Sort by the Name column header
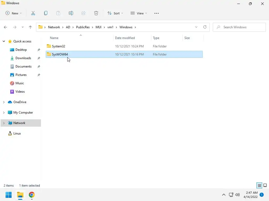The height and width of the screenshot is (201, 269). click(54, 38)
